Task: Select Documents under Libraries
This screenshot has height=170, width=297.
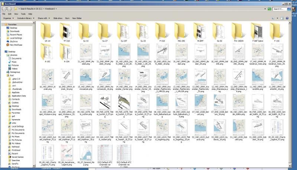Action: click(15, 59)
